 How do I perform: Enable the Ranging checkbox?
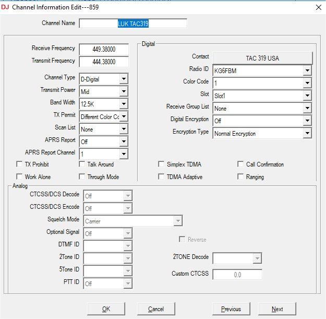[240, 176]
